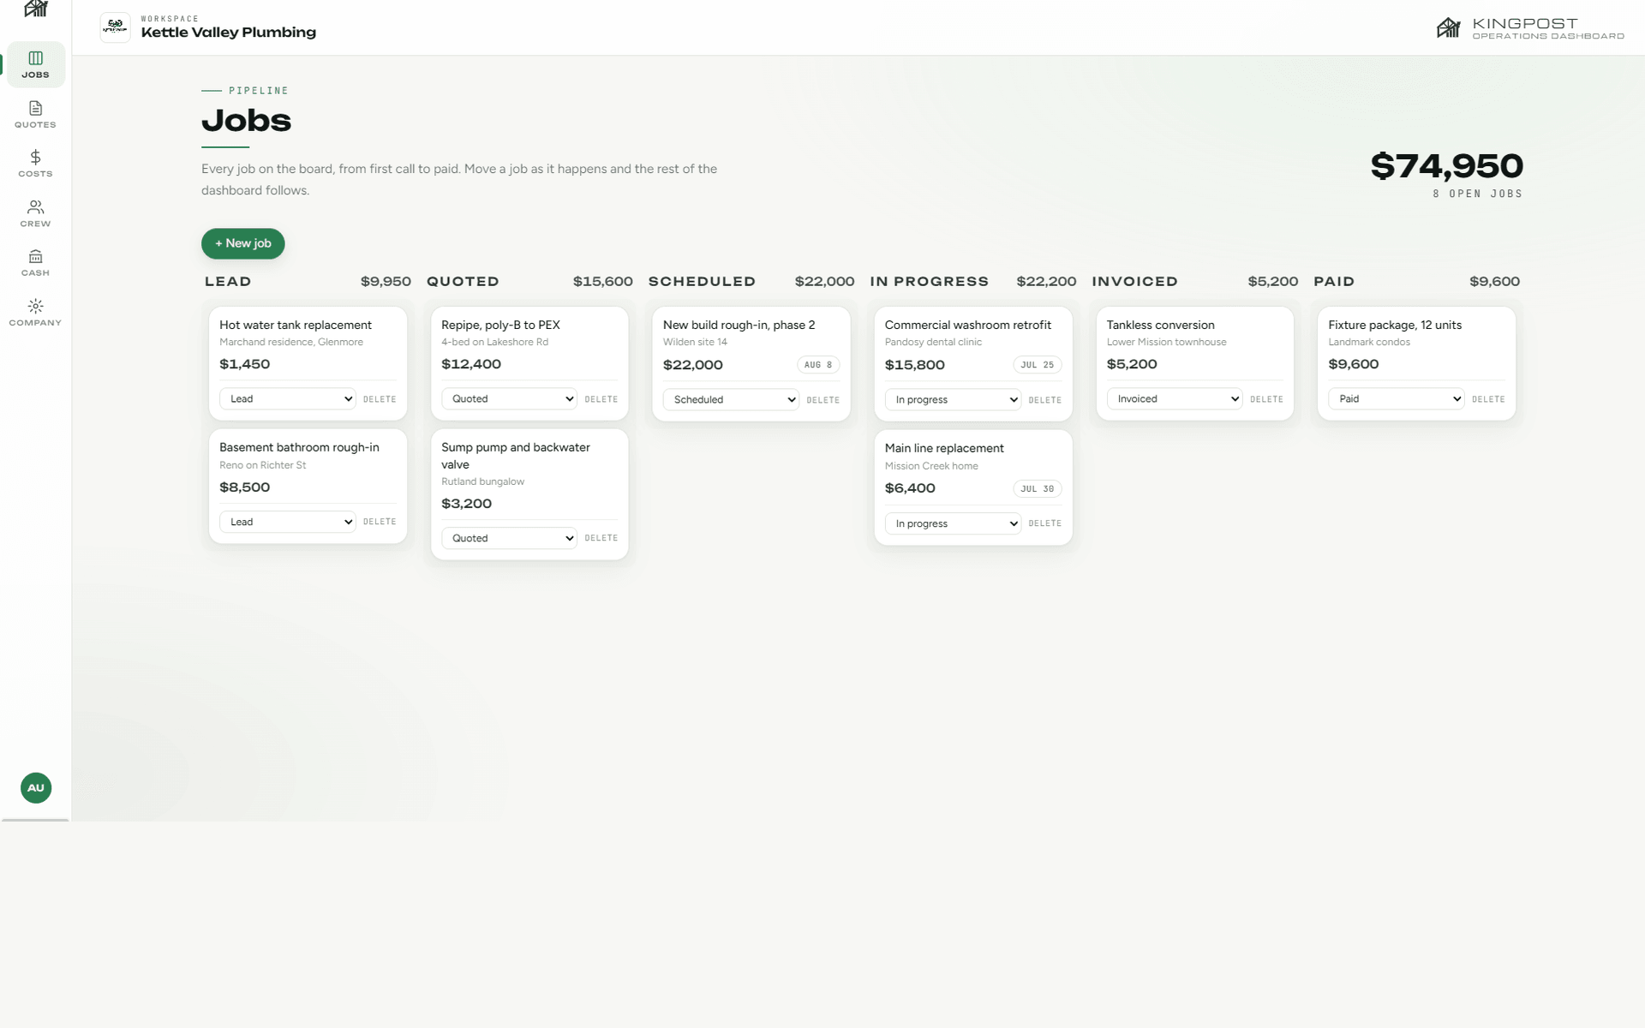Click the JUL 25 date badge
The image size is (1645, 1028).
tap(1038, 365)
